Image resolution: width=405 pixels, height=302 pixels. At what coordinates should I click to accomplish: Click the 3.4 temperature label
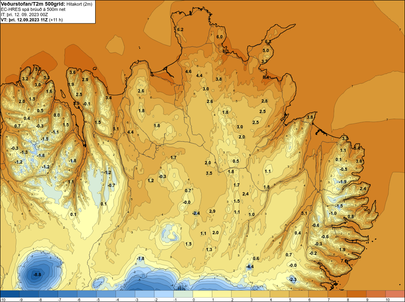pos(109,98)
